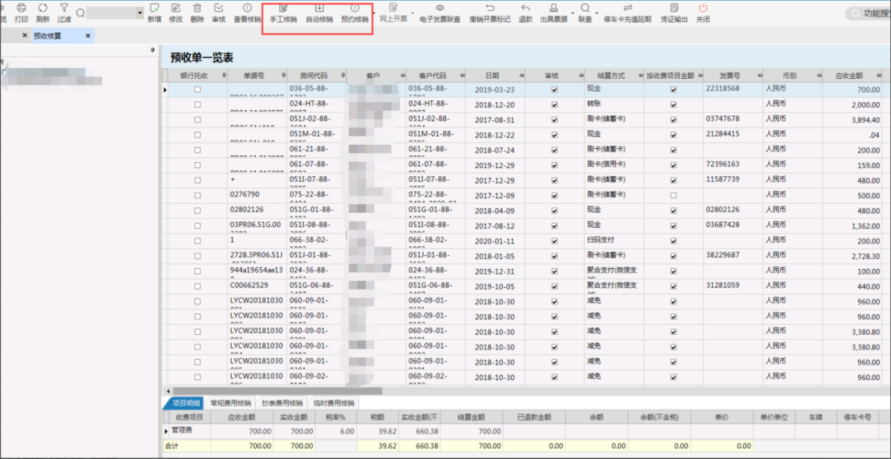891x459 pixels.
Task: Click the 2,728.30 amount cell
Action: coord(852,256)
